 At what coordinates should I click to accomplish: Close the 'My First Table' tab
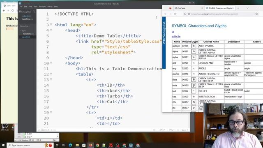pyautogui.click(x=202, y=8)
